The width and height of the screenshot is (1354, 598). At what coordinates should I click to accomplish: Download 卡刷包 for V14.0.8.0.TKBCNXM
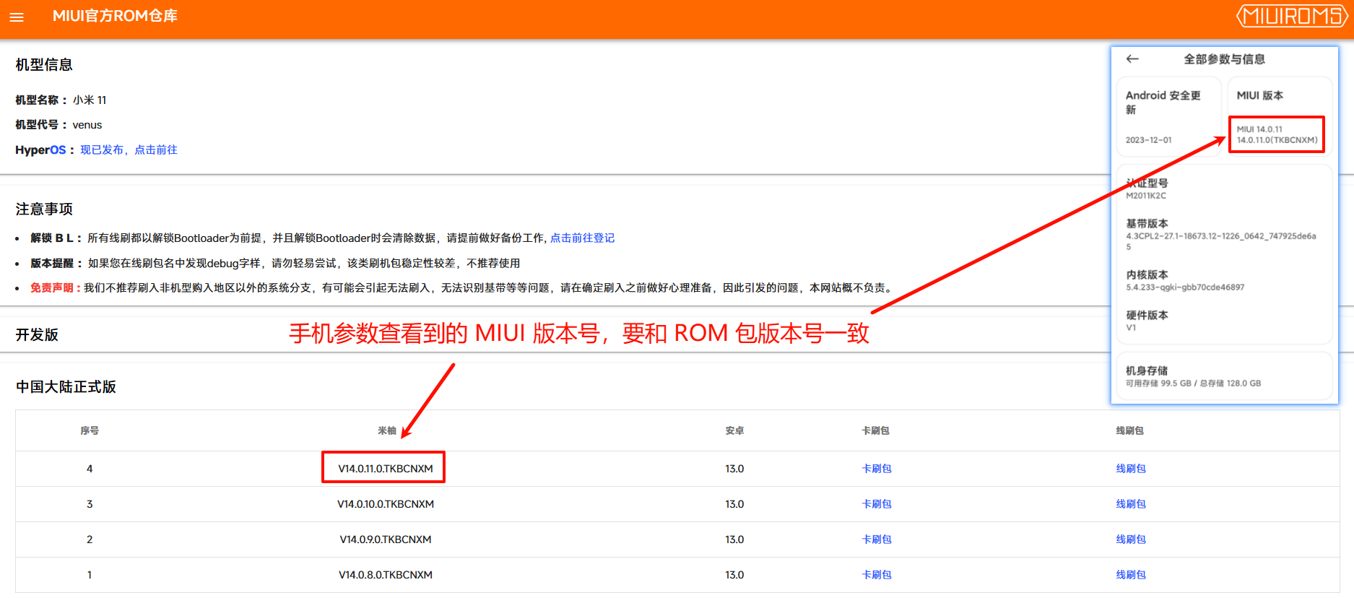point(877,575)
